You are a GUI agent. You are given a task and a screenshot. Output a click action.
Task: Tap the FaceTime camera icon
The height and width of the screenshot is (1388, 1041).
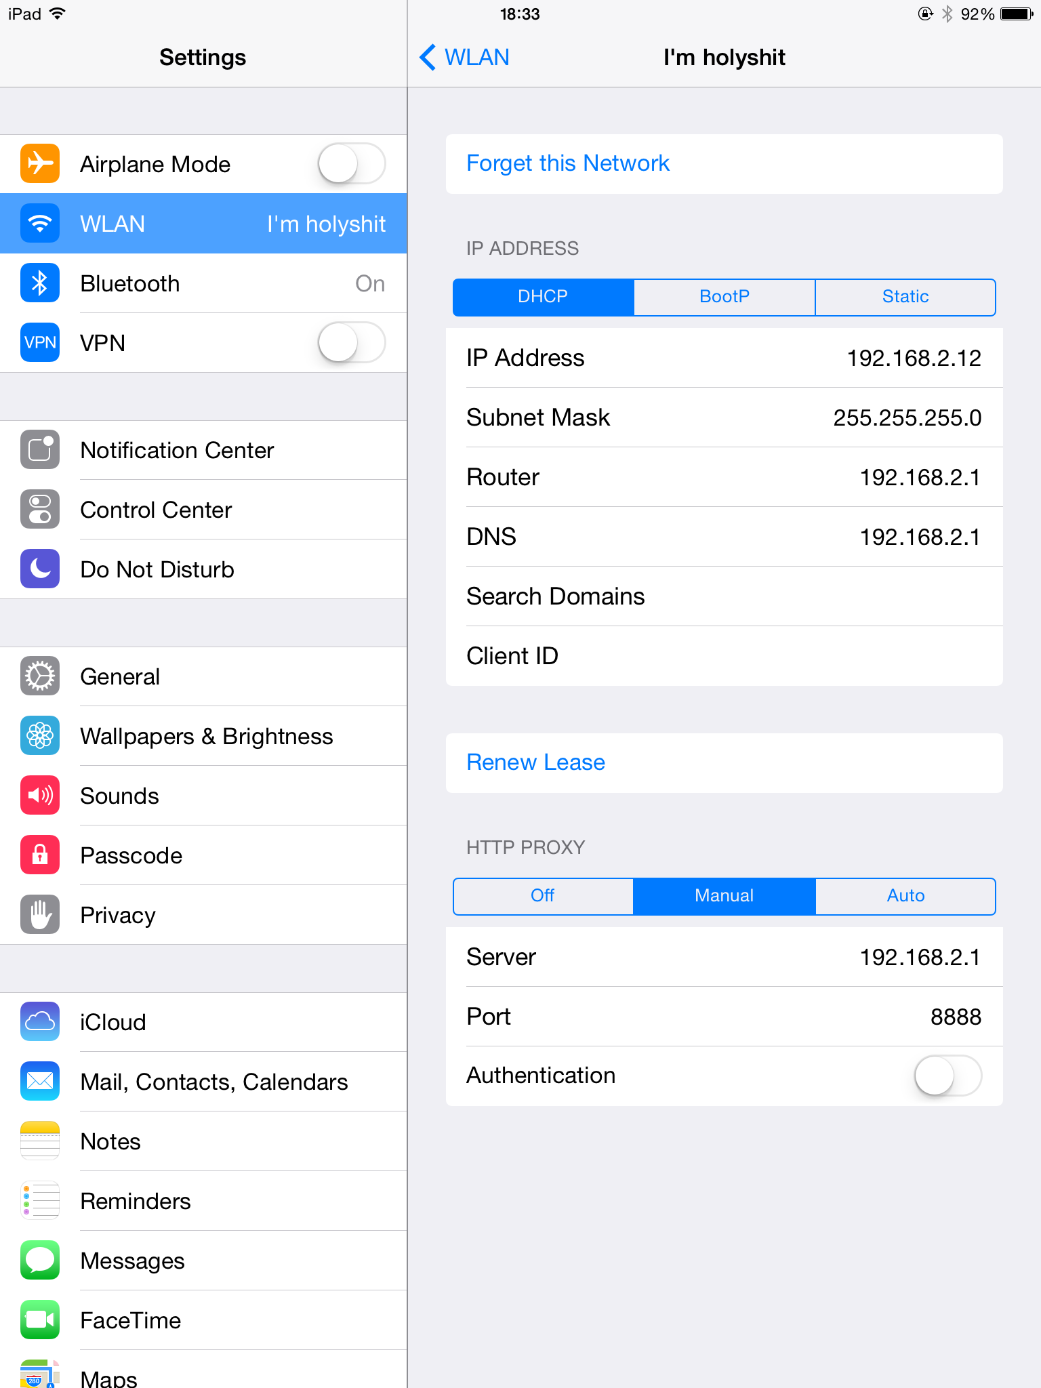point(40,1320)
